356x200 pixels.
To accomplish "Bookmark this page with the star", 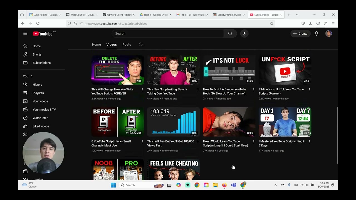I will [x=272, y=24].
